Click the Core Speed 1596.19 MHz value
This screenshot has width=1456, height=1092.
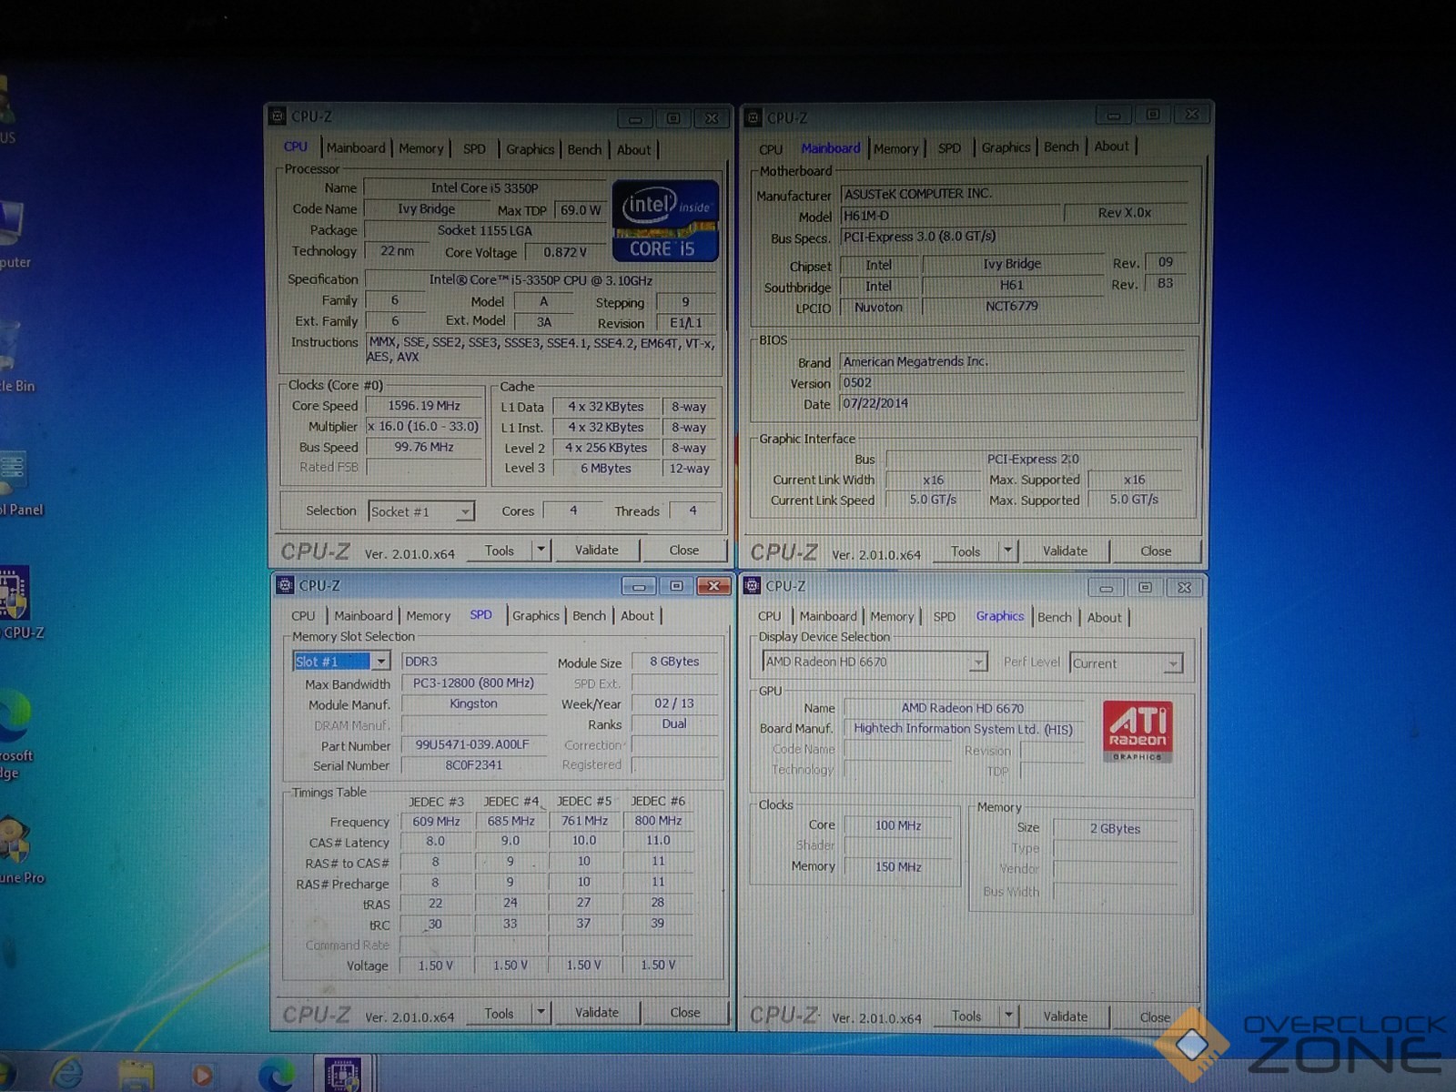(424, 406)
